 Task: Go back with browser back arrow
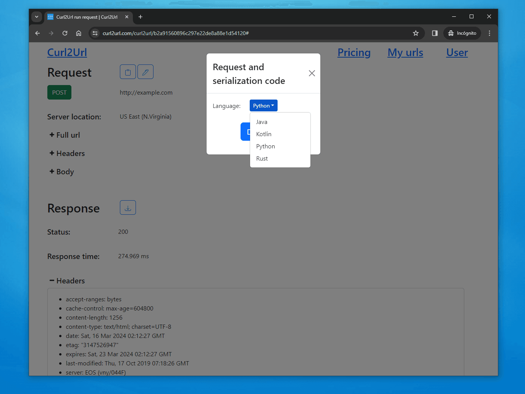click(37, 33)
